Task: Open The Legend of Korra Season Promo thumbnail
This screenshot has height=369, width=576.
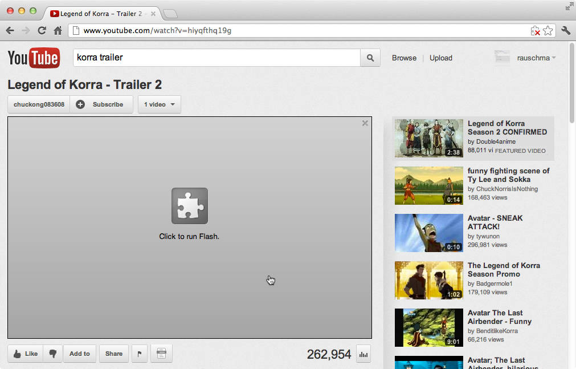Action: (x=428, y=281)
